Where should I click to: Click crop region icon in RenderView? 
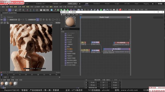click(x=26, y=20)
